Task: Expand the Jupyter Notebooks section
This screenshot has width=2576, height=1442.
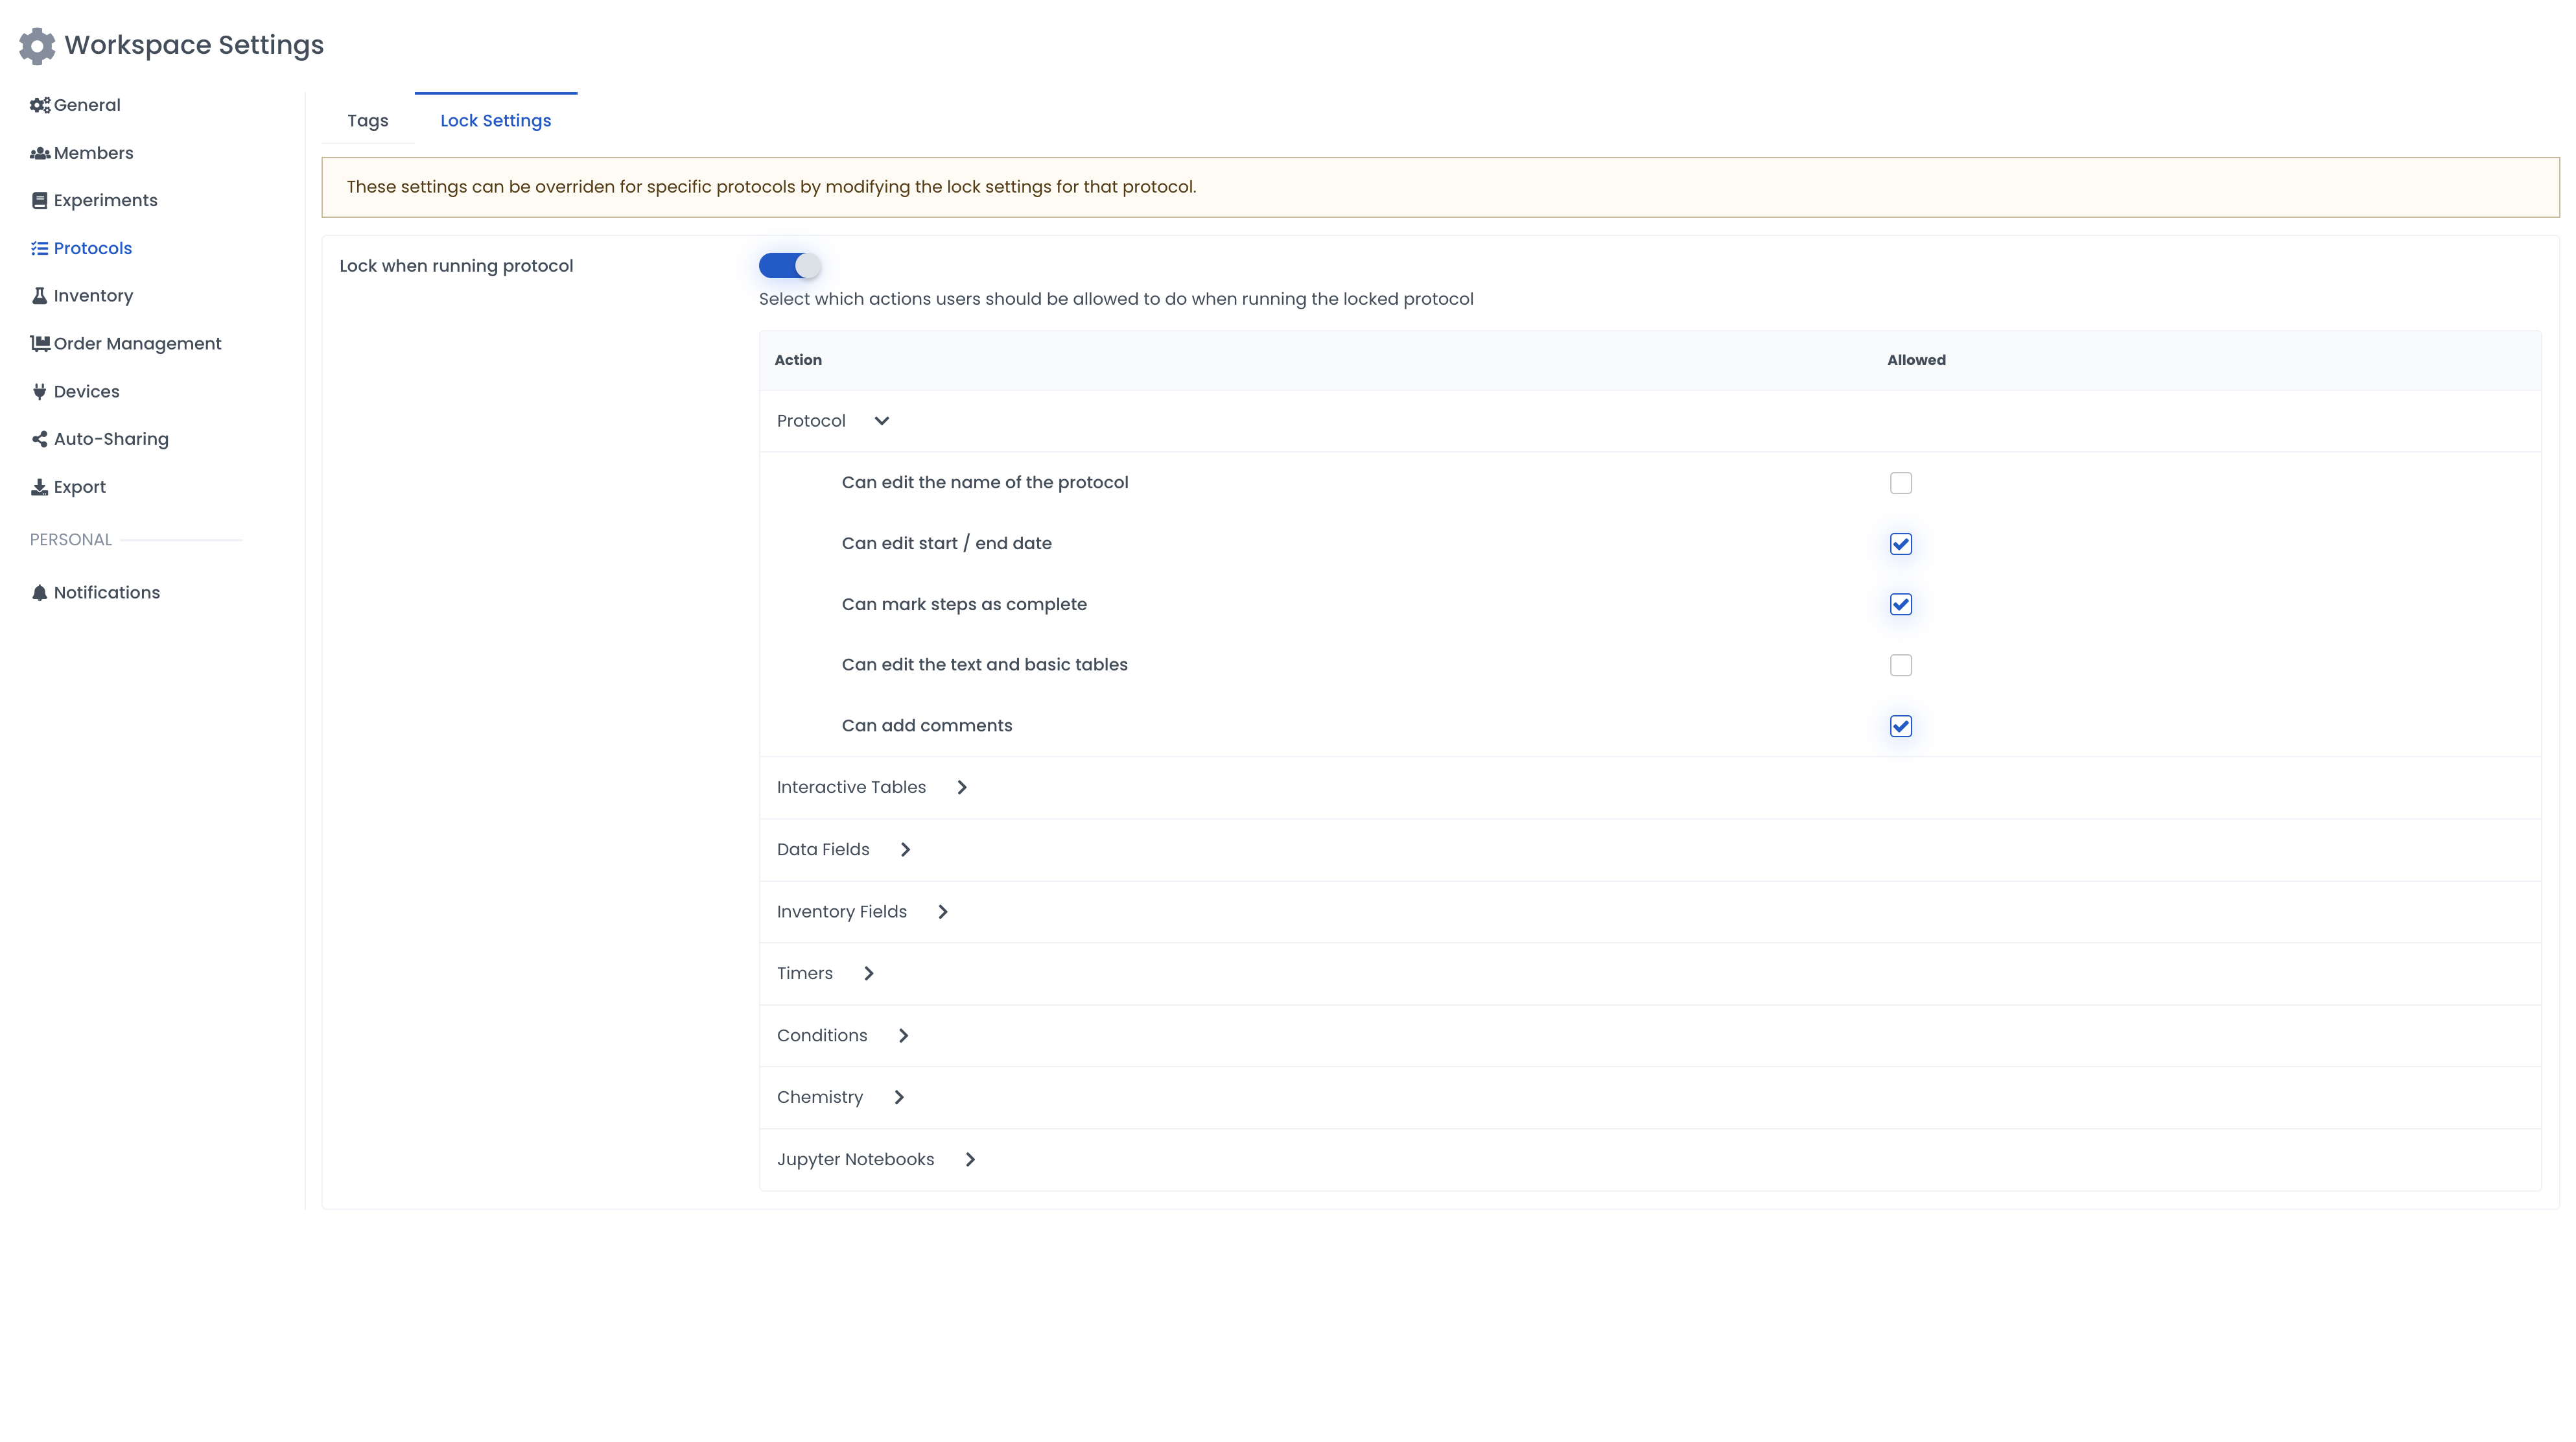Action: click(969, 1160)
